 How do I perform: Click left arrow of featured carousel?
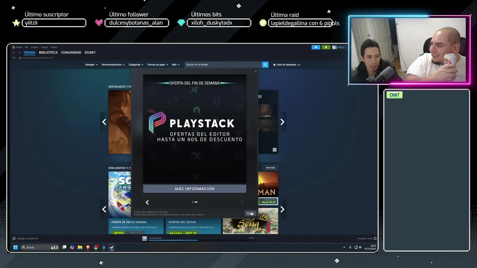pos(104,122)
